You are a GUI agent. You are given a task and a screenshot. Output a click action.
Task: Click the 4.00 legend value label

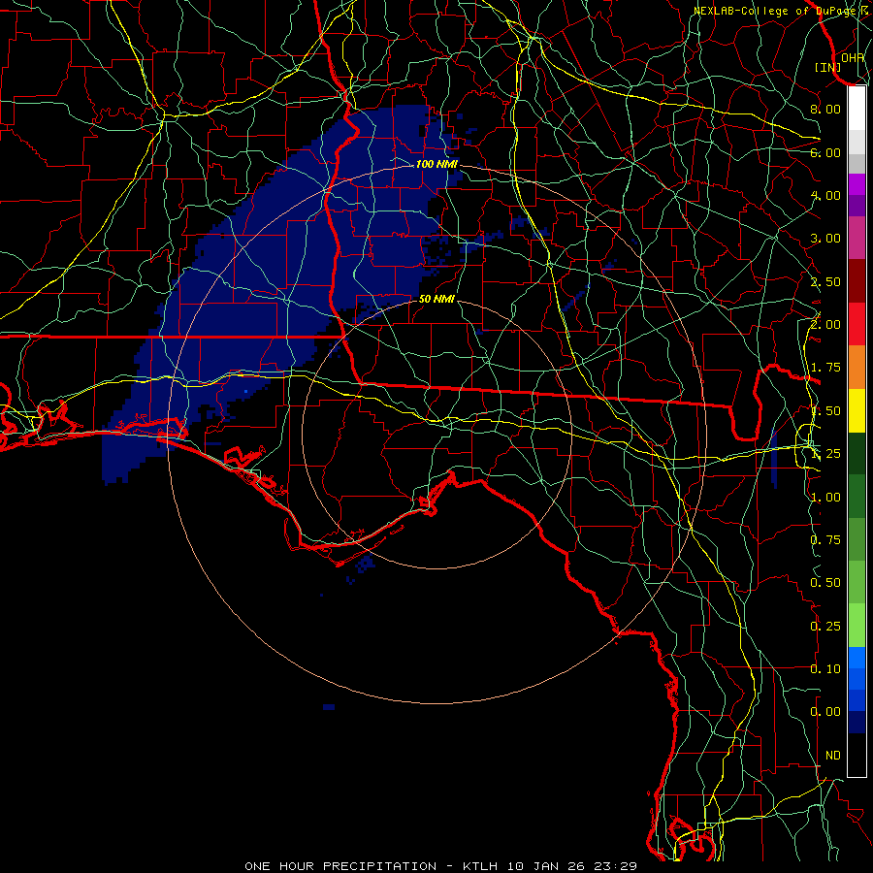point(825,195)
